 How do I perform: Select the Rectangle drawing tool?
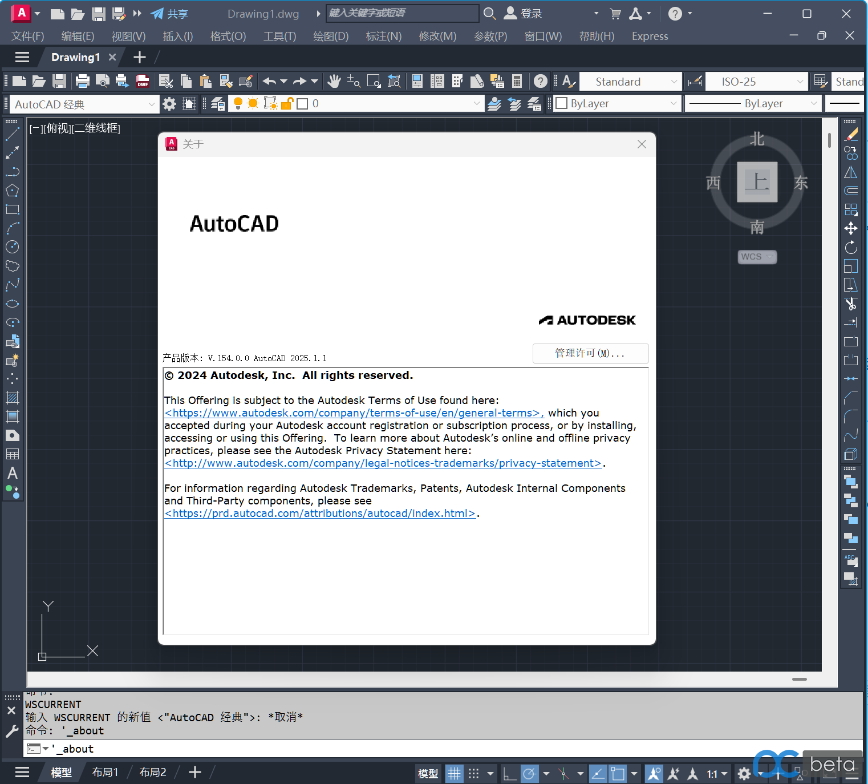tap(13, 209)
